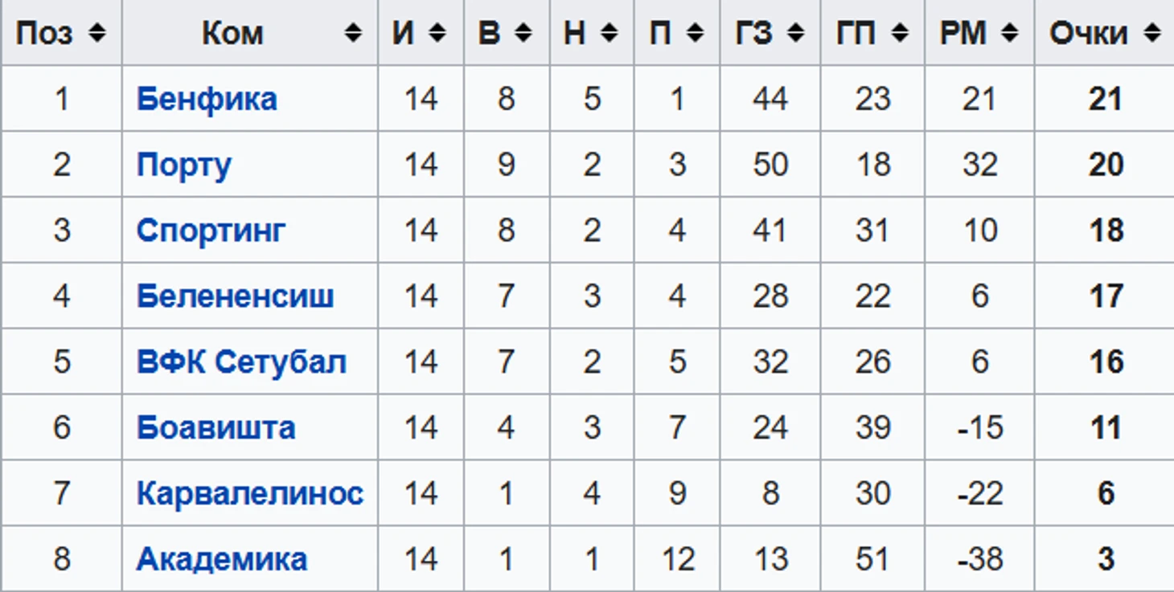Sort table by Очки column arrows

point(1151,34)
